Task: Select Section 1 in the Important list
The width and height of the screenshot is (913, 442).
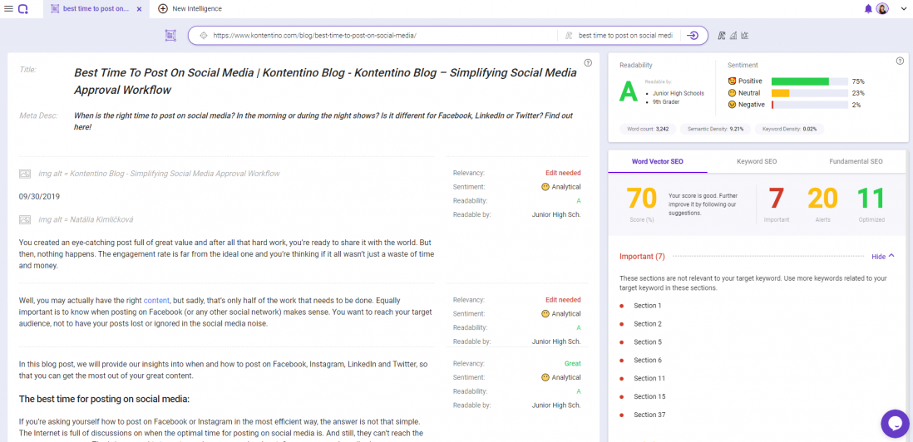Action: tap(648, 306)
